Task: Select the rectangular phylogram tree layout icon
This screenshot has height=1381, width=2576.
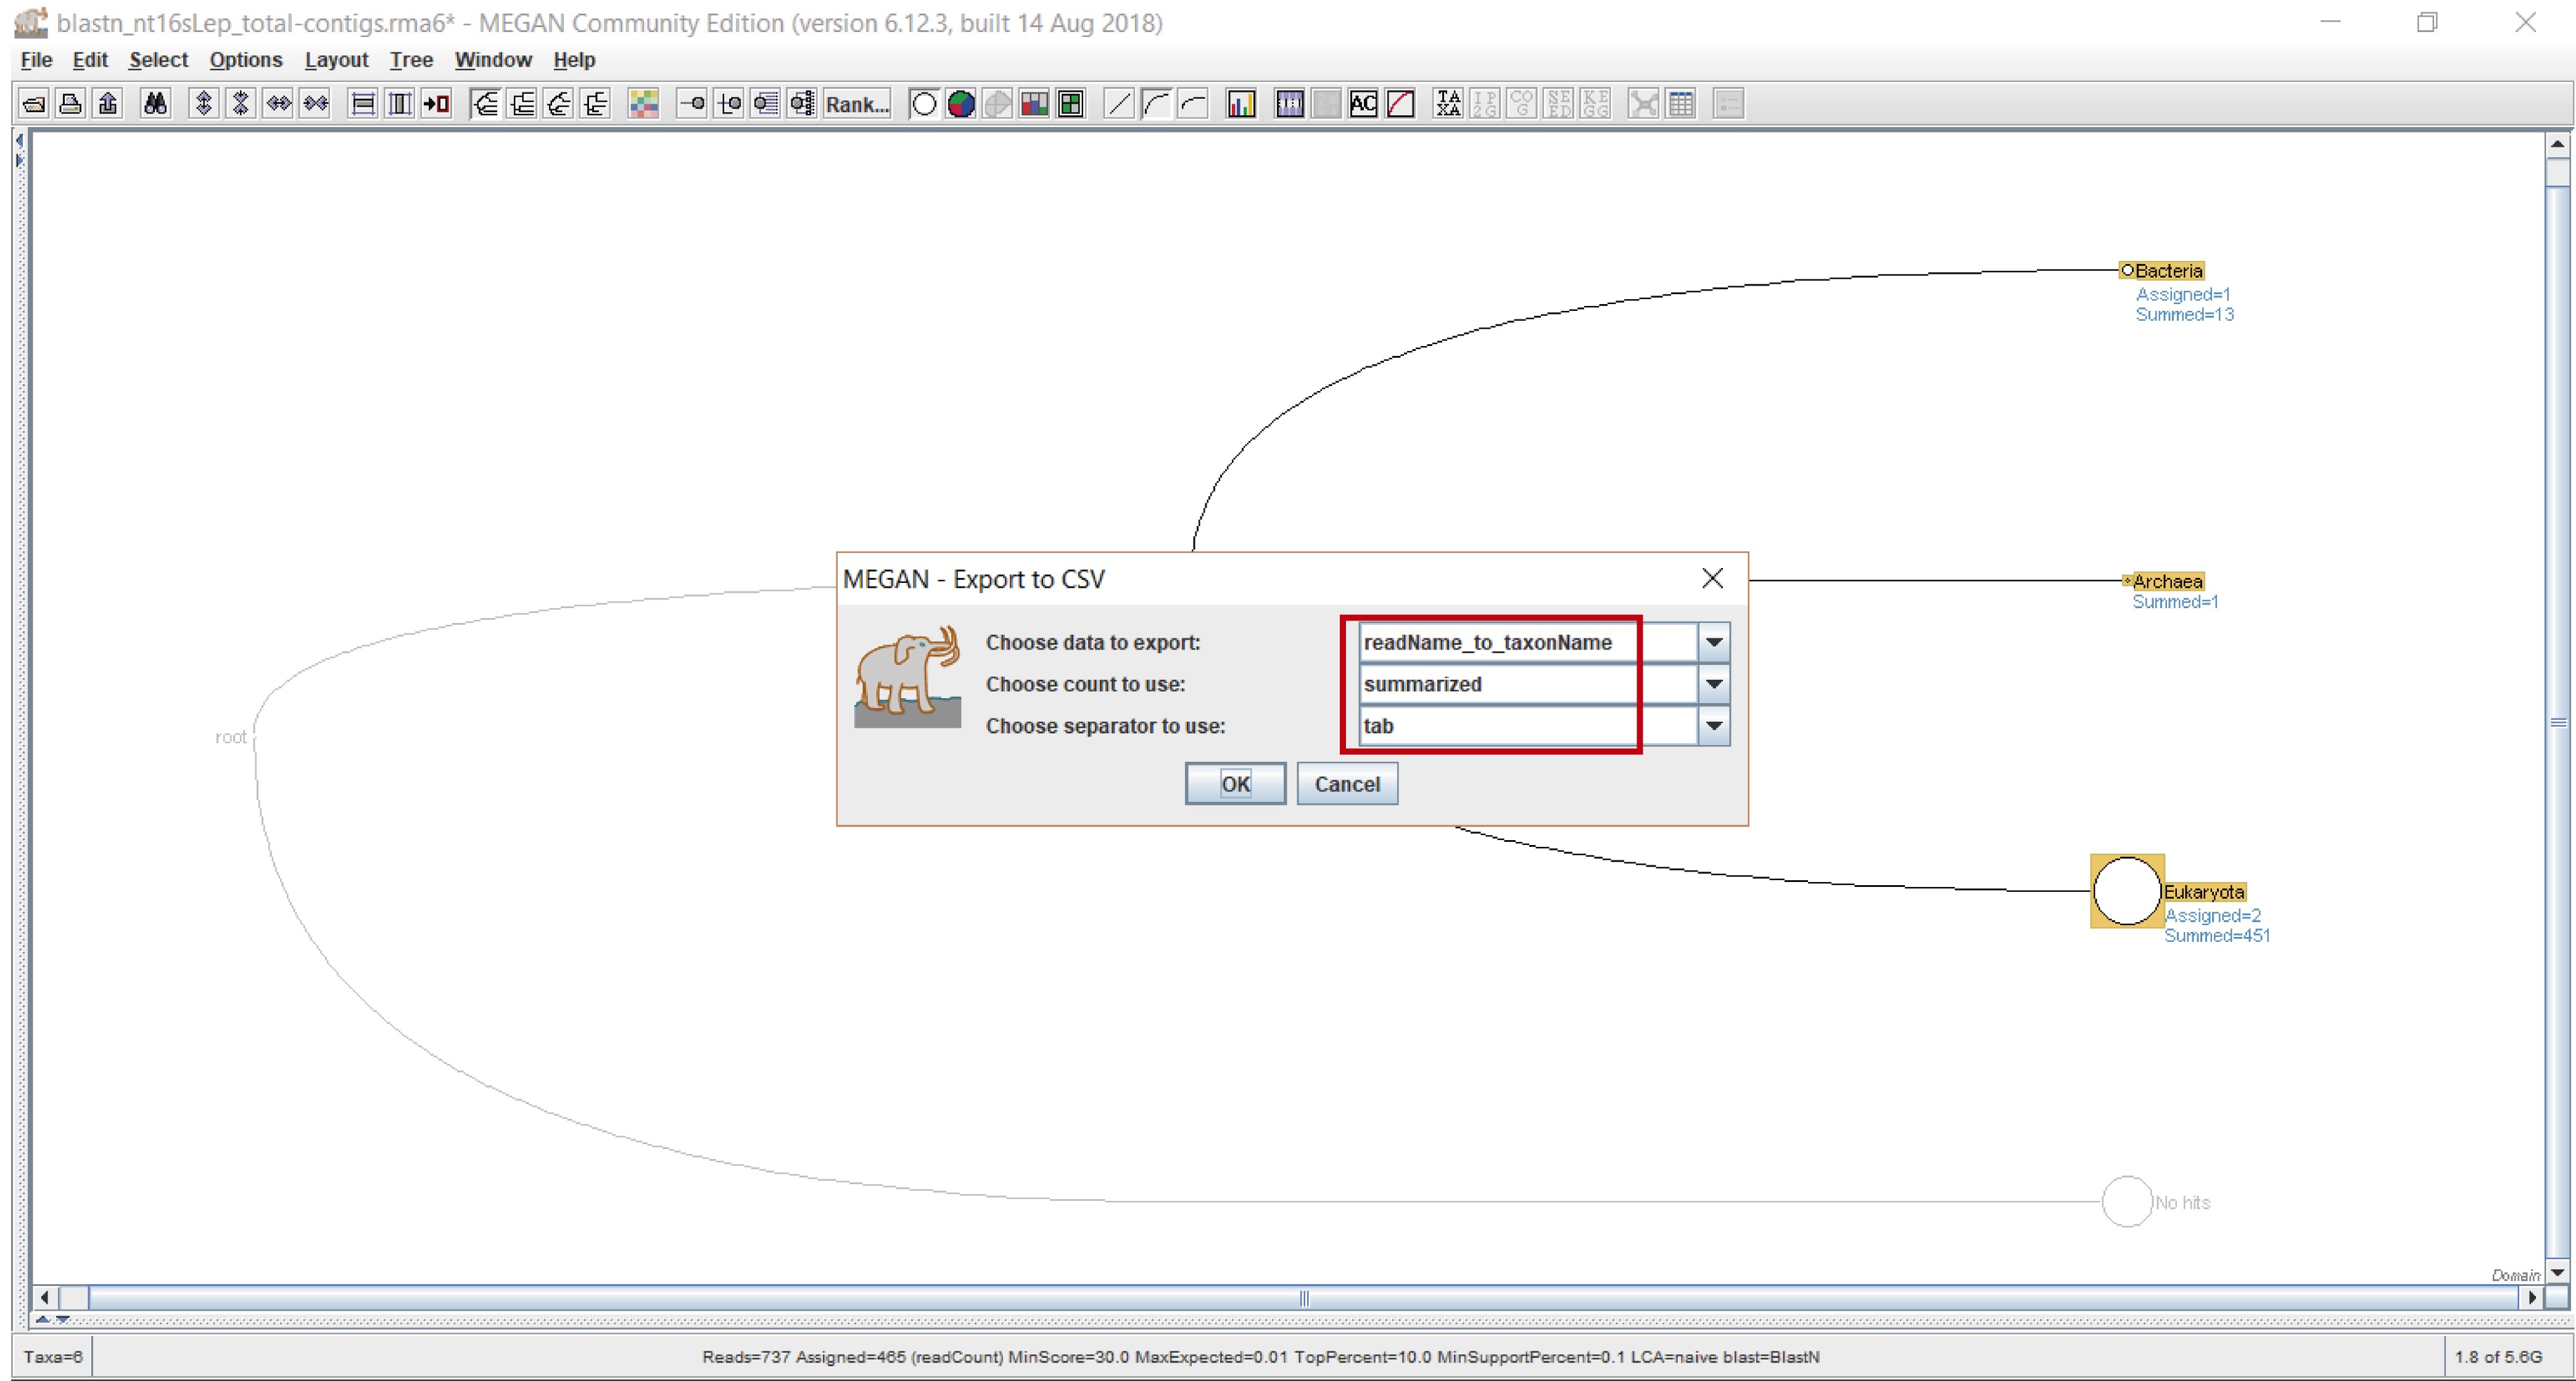Action: [x=596, y=104]
